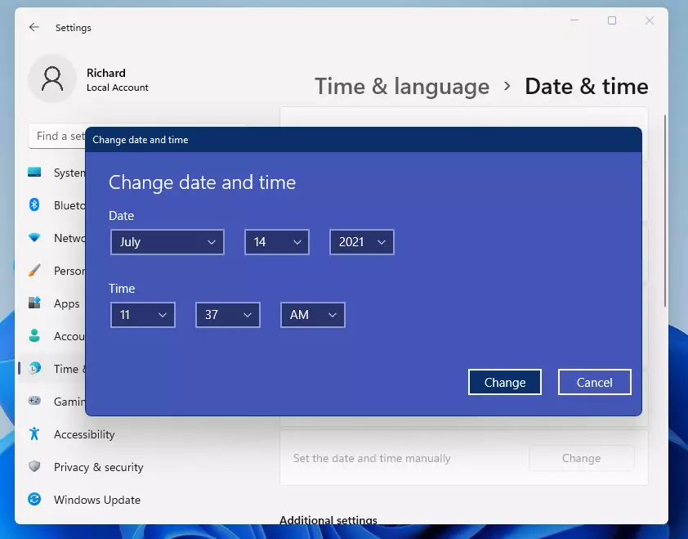Image resolution: width=688 pixels, height=539 pixels.
Task: Open the minute dropdown showing 37
Action: coord(228,315)
